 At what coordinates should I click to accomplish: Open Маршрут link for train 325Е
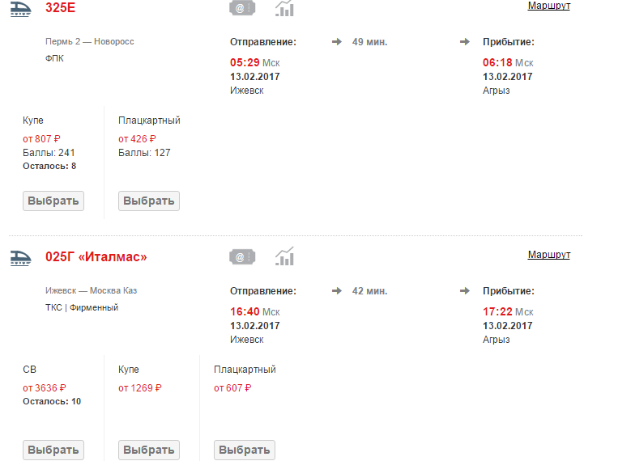(548, 6)
